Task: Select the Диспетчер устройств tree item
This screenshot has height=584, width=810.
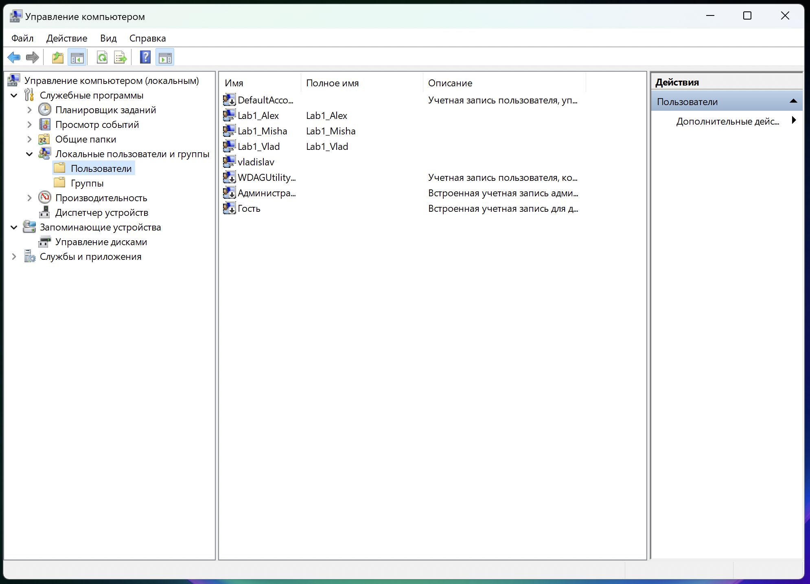Action: 101,213
